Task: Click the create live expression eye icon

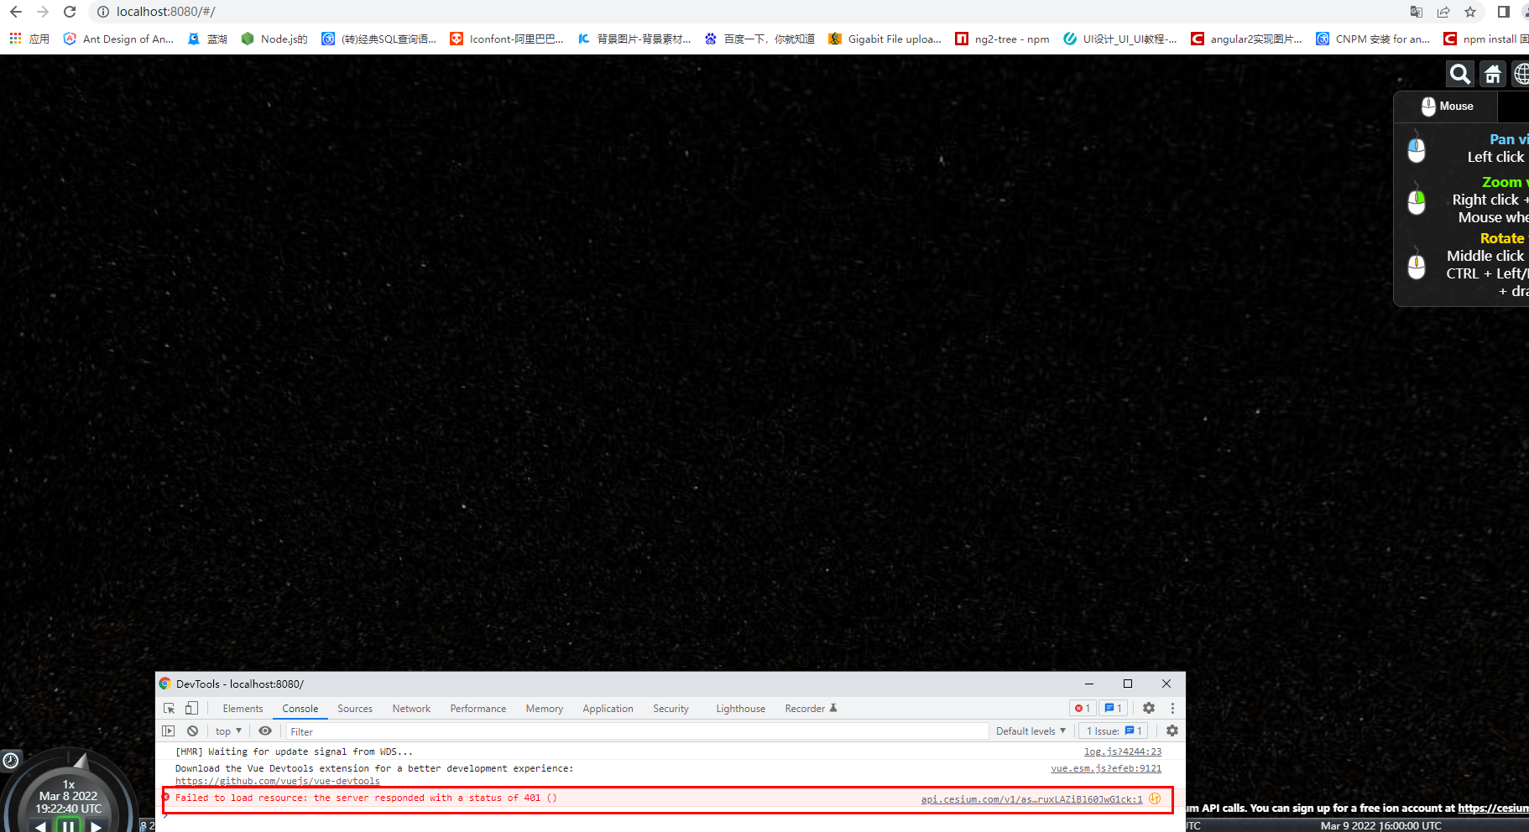Action: [265, 731]
